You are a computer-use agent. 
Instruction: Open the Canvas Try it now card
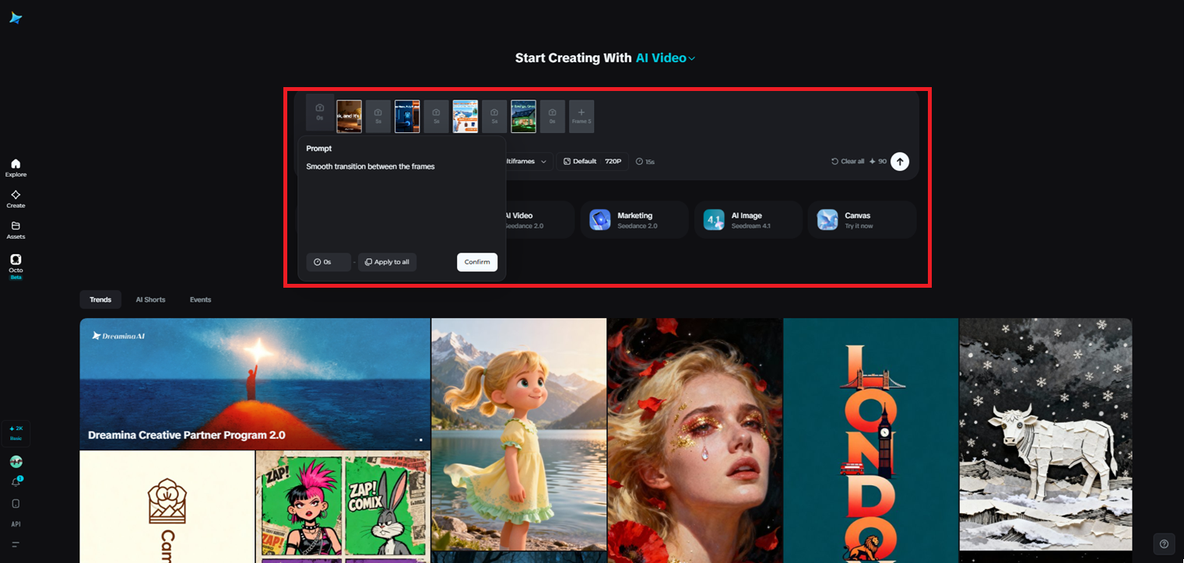[862, 220]
